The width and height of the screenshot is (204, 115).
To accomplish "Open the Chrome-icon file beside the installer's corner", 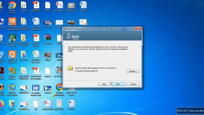I will (59, 90).
